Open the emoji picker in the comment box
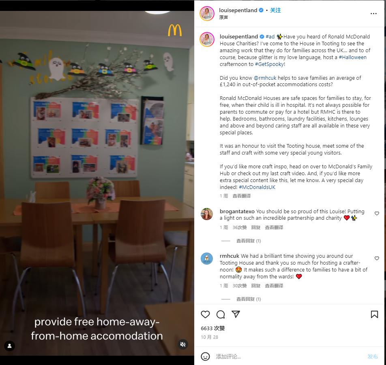This screenshot has width=386, height=365. click(205, 357)
